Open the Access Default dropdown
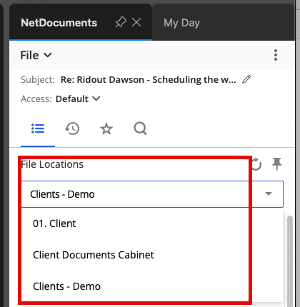 point(78,99)
